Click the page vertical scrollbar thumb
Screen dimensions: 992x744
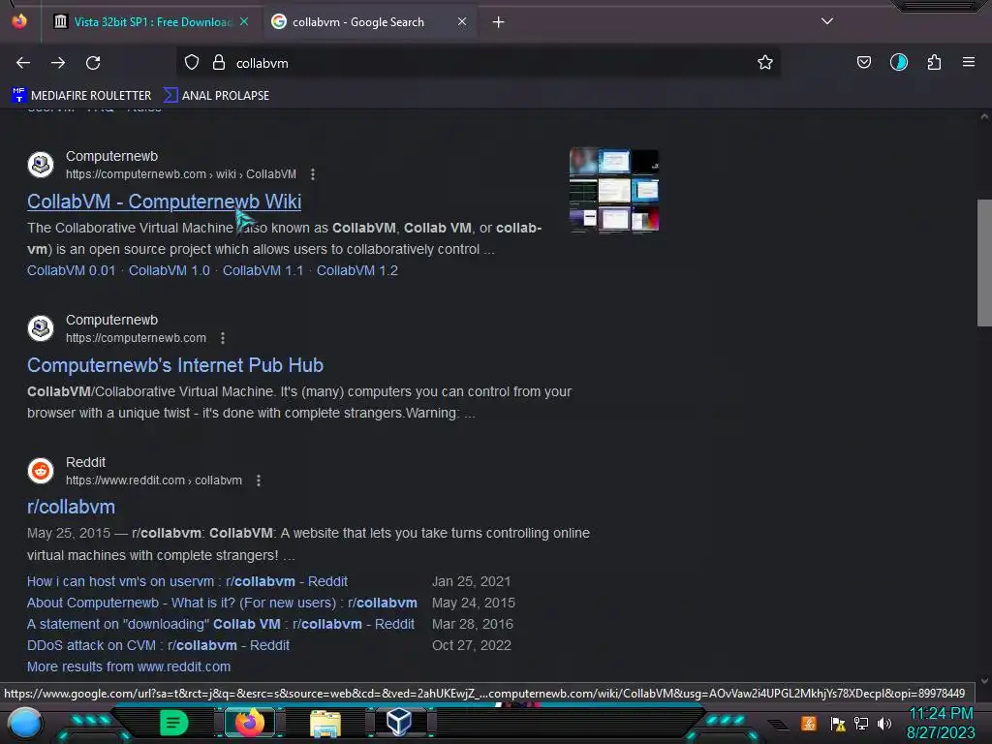pyautogui.click(x=984, y=263)
